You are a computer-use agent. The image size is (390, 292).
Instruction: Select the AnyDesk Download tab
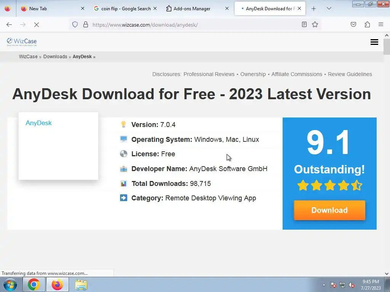point(270,9)
